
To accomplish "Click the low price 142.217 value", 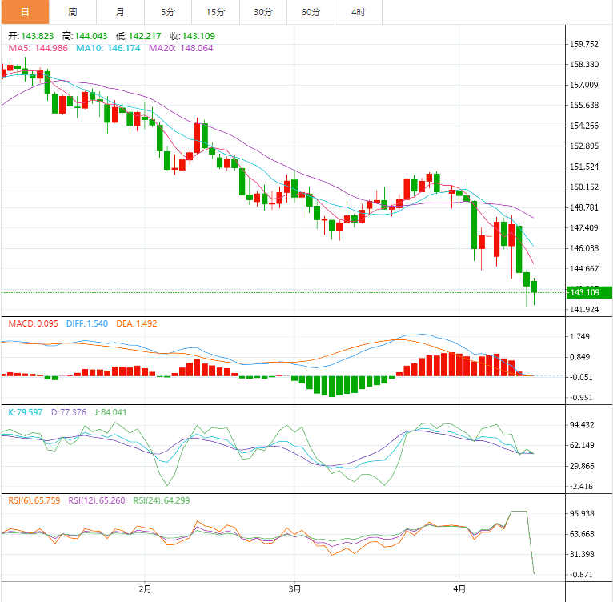I will (145, 36).
